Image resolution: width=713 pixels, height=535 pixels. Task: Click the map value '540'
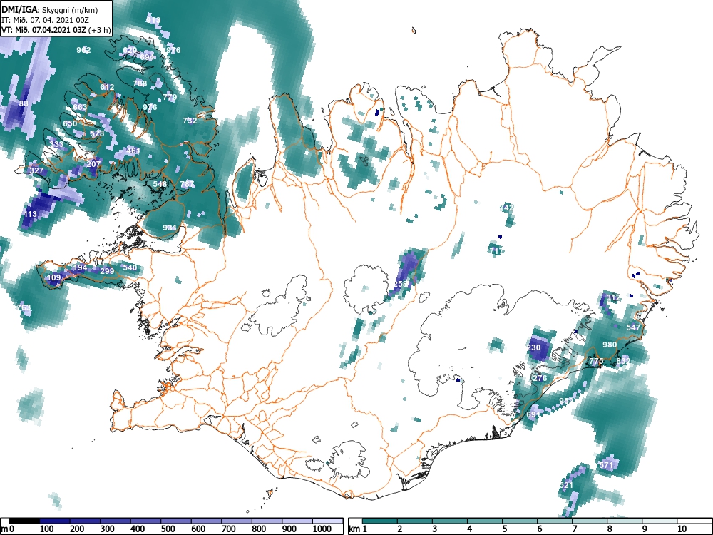(x=130, y=267)
